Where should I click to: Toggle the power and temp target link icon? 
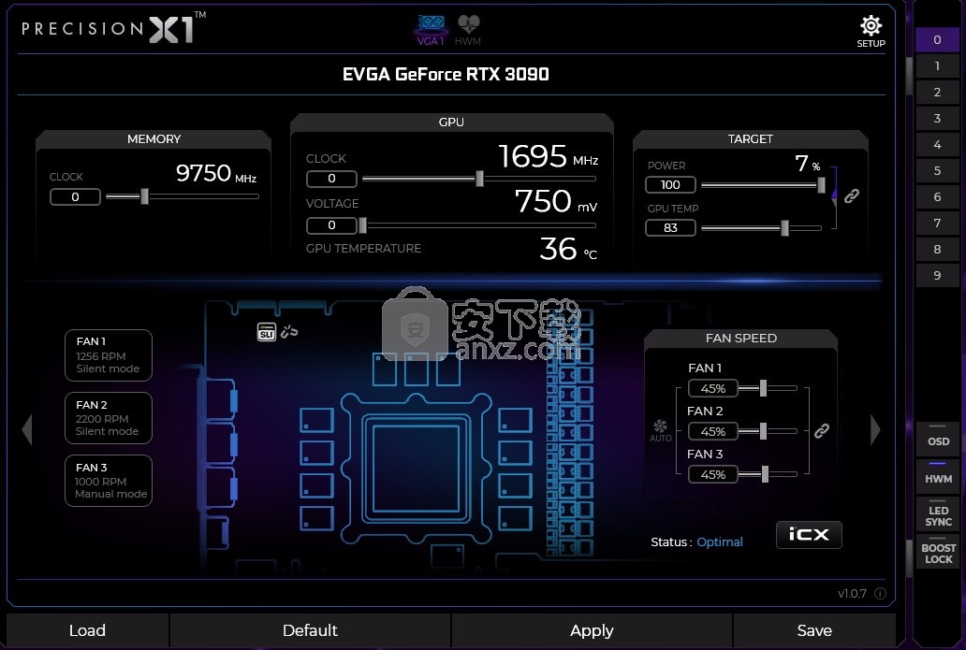coord(852,195)
